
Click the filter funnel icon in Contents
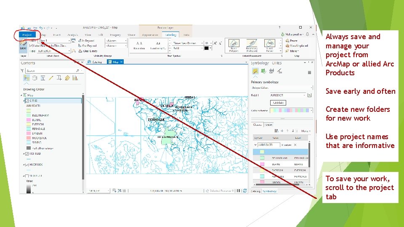(22, 71)
